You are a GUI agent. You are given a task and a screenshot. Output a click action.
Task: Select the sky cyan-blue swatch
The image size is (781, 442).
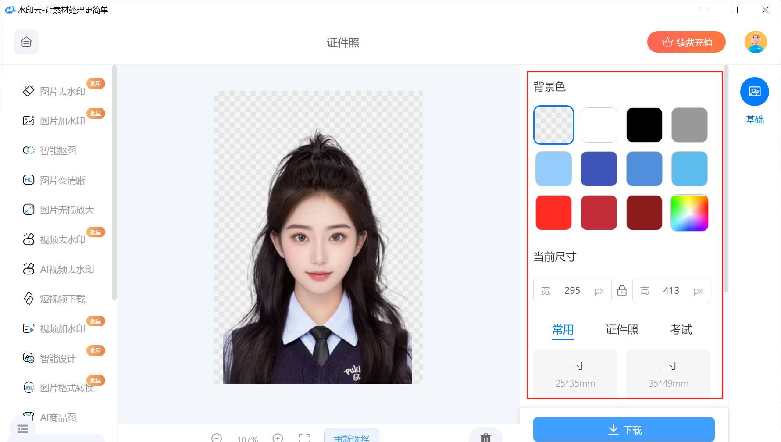(689, 169)
